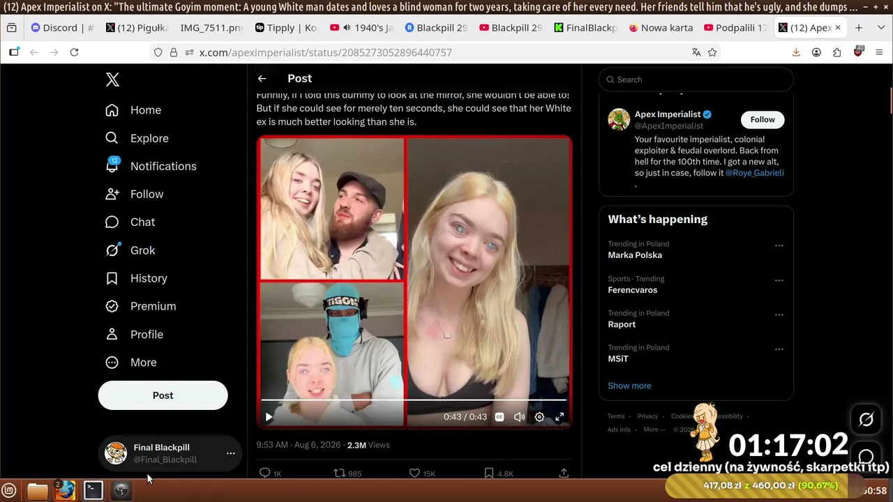Image resolution: width=893 pixels, height=502 pixels.
Task: Switch to the Nowa karta tab
Action: [661, 28]
